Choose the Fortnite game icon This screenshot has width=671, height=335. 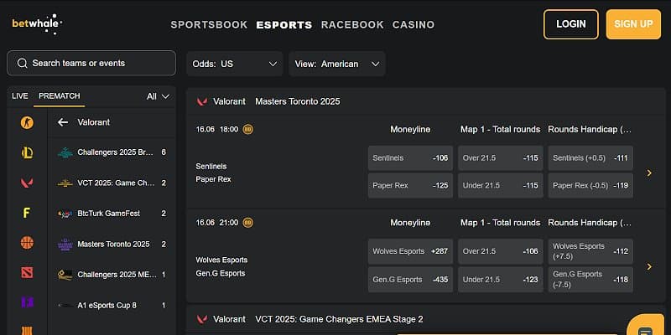[x=27, y=213]
